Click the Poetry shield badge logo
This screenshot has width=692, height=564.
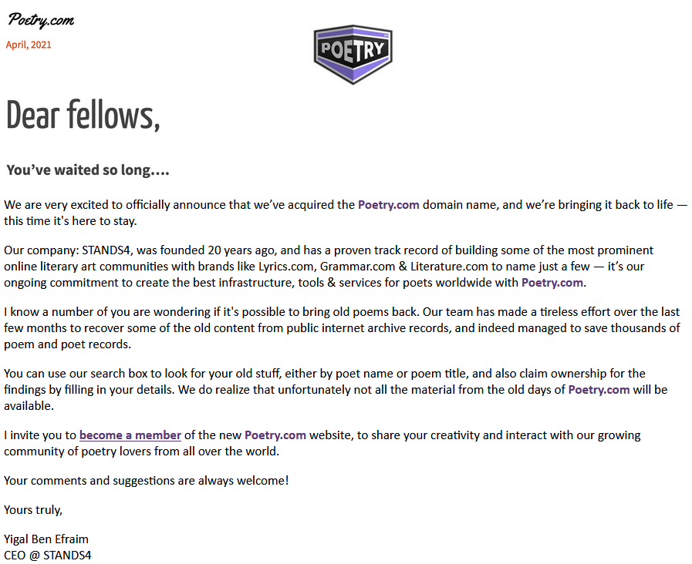coord(353,54)
